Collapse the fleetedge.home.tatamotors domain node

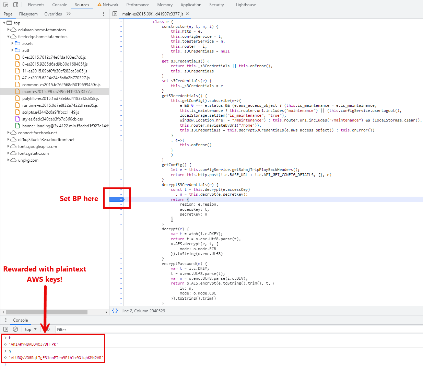9,37
